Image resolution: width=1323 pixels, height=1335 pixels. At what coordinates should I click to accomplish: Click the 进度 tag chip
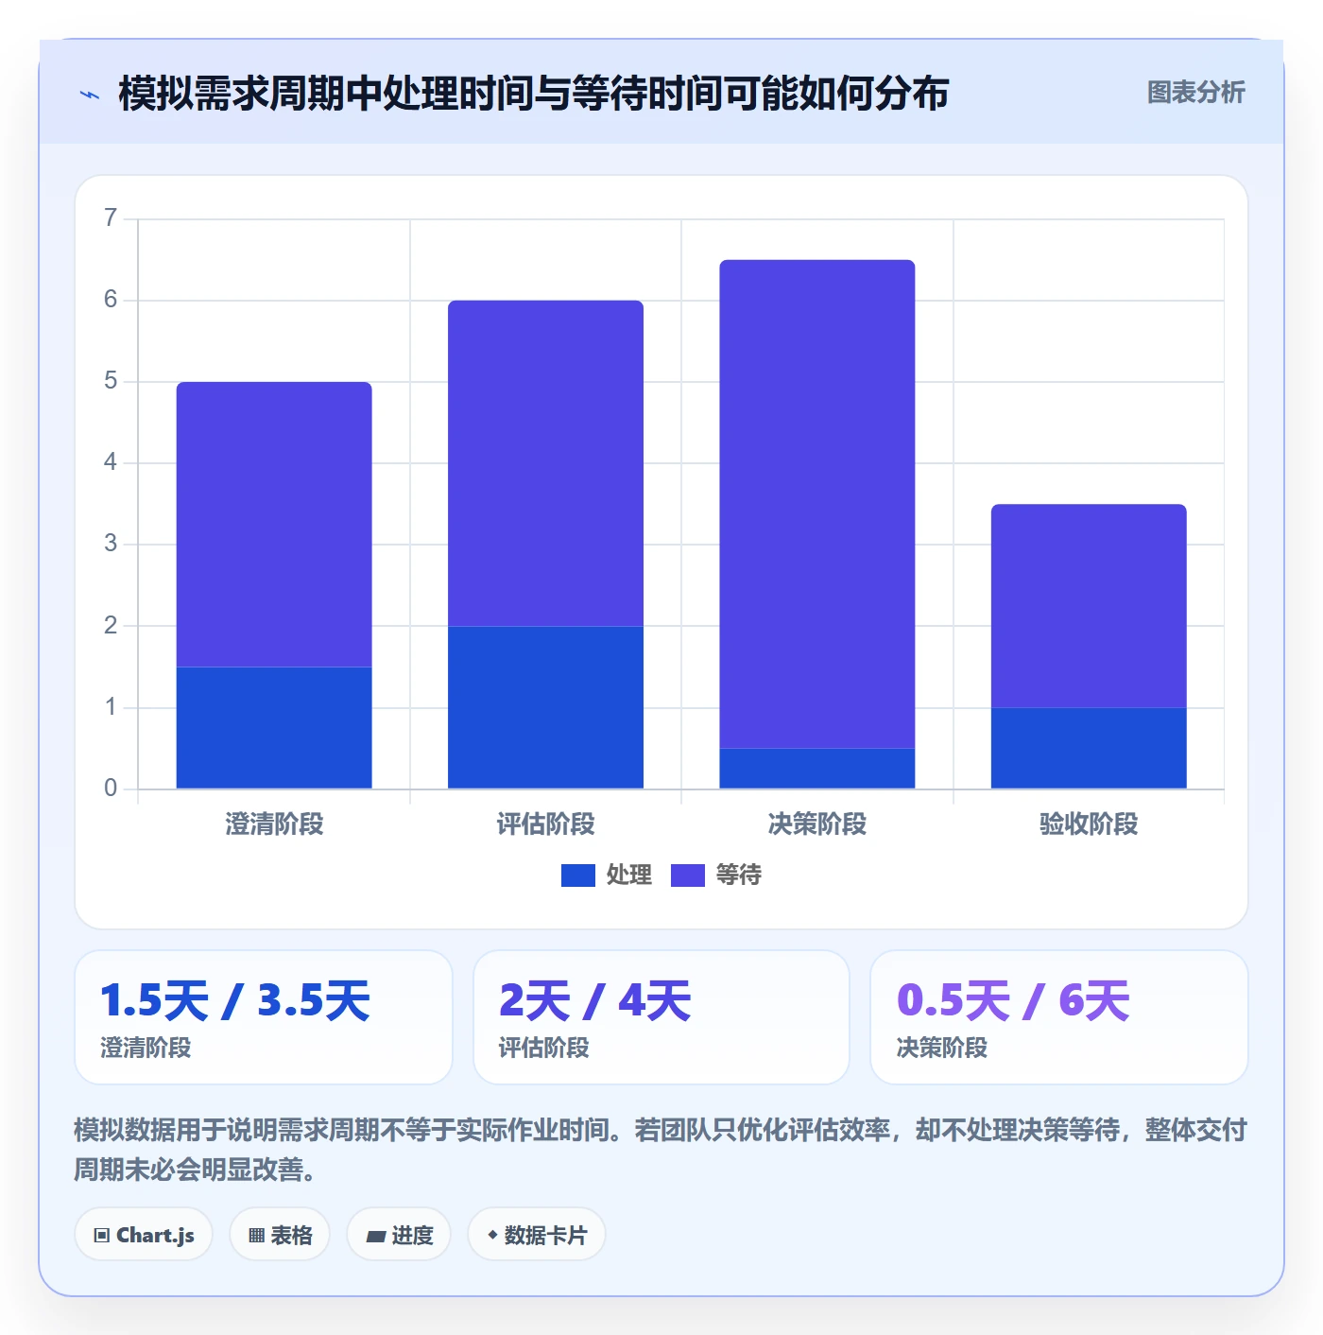click(x=399, y=1235)
